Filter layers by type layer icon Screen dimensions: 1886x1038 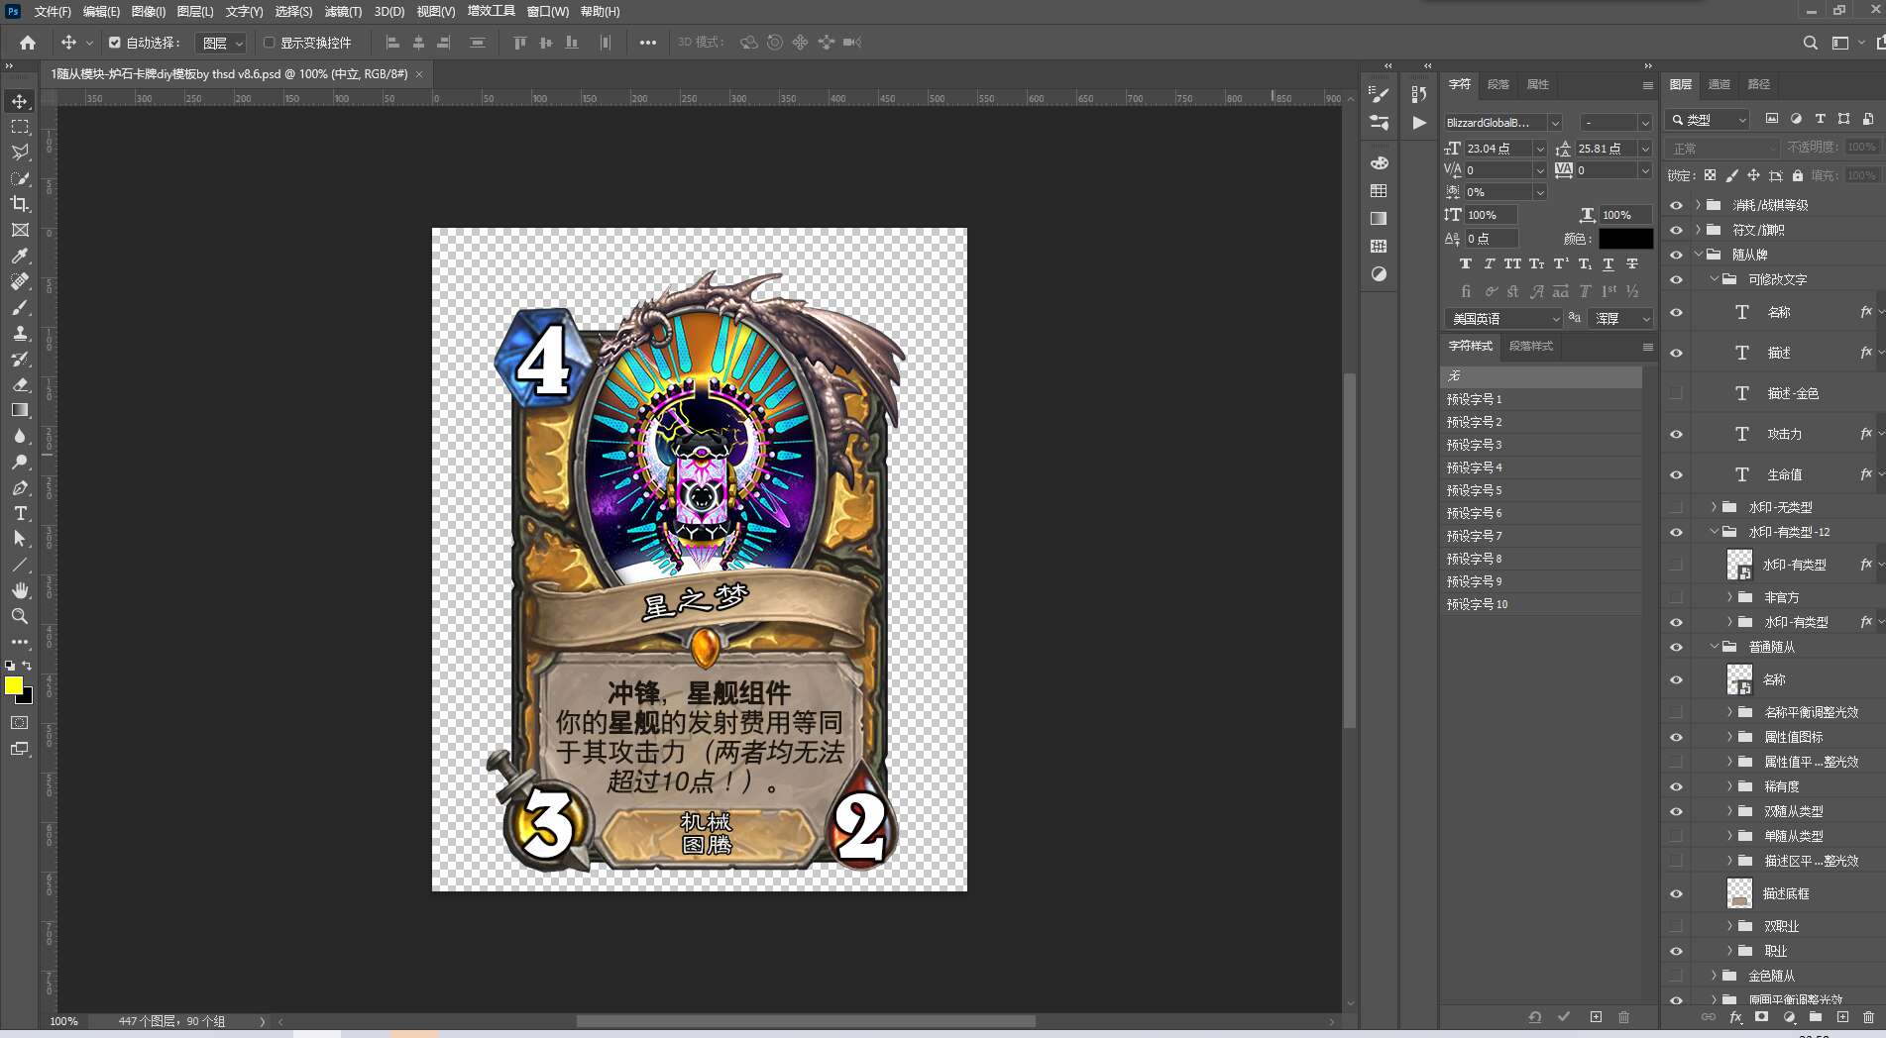click(1820, 119)
